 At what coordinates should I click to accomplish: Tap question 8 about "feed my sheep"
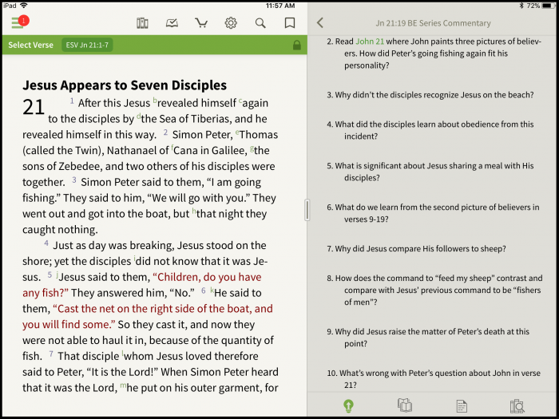(x=434, y=290)
